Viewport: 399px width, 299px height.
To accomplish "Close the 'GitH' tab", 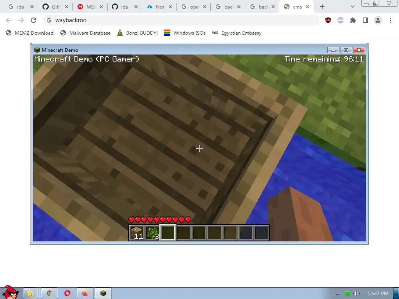I will [66, 7].
